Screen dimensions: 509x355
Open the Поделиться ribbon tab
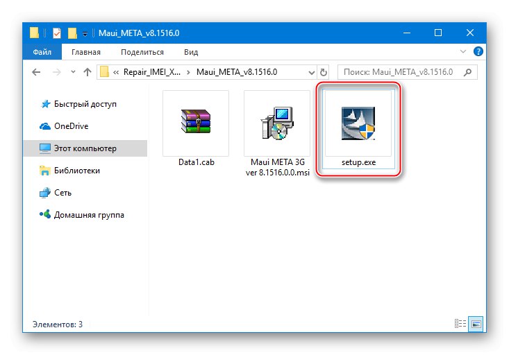(142, 52)
